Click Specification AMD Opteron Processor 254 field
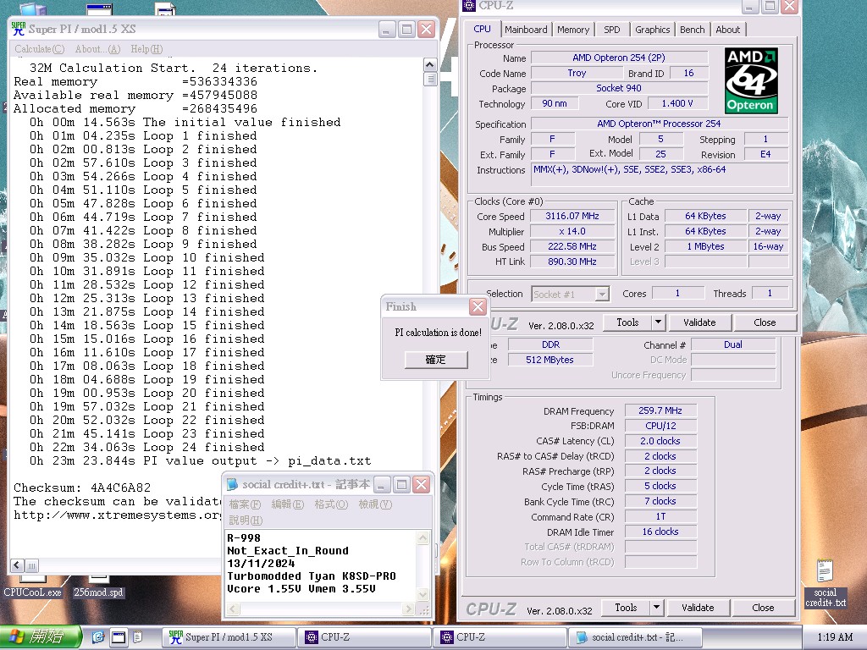The image size is (867, 650). click(x=659, y=124)
